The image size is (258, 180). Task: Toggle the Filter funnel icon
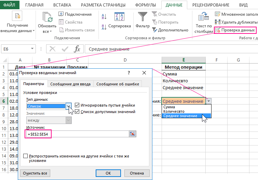(x=142, y=17)
